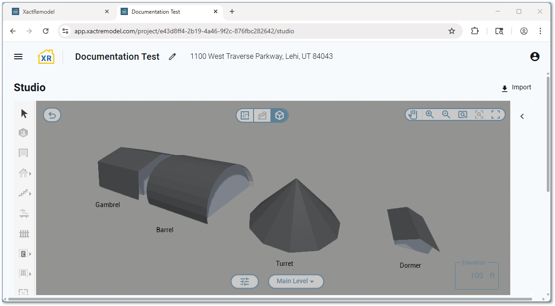Select the stairs tool
The image size is (555, 306).
tap(24, 193)
